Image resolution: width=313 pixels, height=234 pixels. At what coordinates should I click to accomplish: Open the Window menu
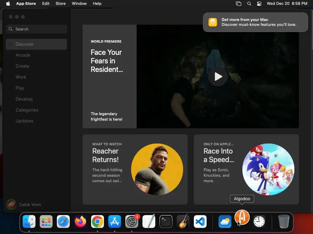coord(79,3)
